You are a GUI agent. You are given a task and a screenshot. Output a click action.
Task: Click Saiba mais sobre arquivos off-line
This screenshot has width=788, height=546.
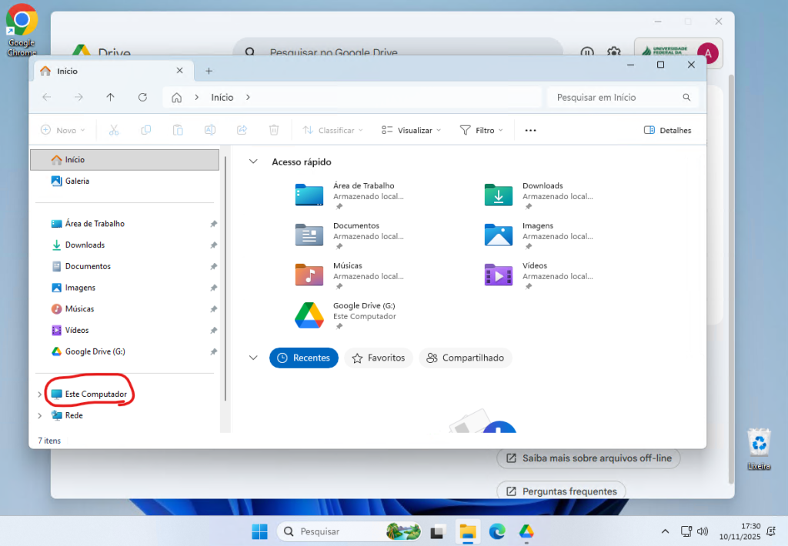pos(589,458)
